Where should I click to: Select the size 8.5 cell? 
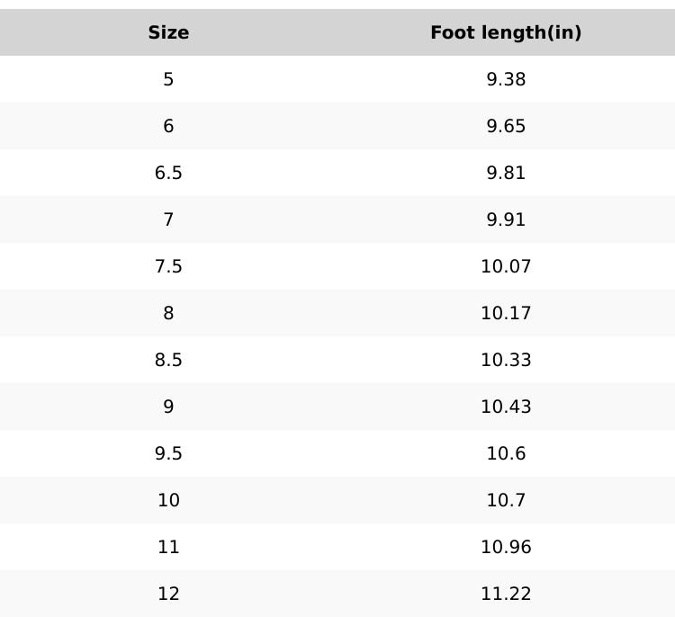tap(168, 361)
